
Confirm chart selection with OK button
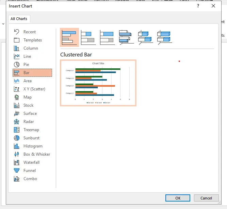click(x=178, y=198)
